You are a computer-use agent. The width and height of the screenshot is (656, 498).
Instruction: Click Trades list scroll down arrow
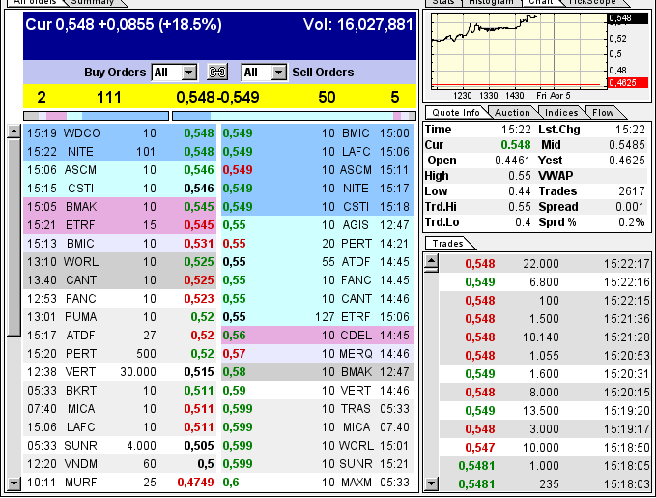pyautogui.click(x=431, y=484)
